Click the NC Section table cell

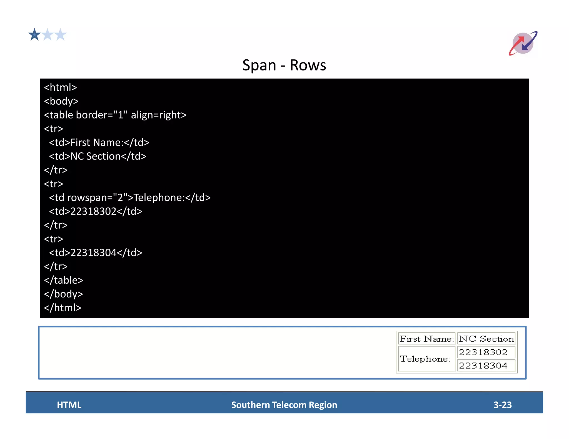[x=486, y=339]
